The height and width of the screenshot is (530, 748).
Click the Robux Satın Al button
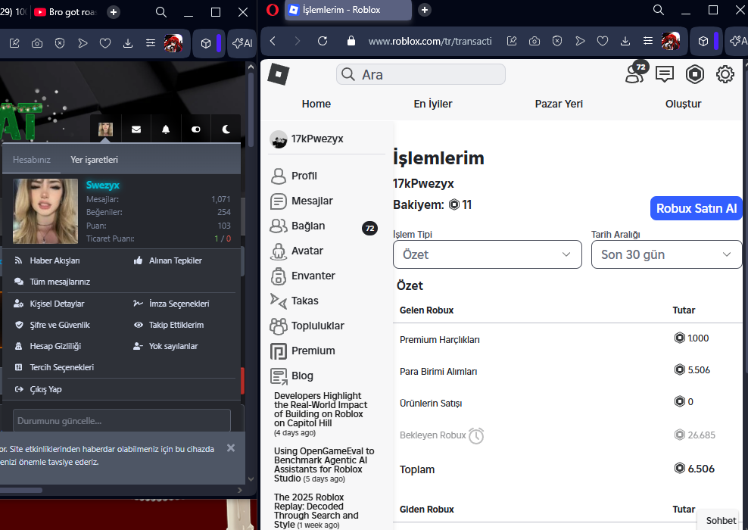click(x=696, y=208)
